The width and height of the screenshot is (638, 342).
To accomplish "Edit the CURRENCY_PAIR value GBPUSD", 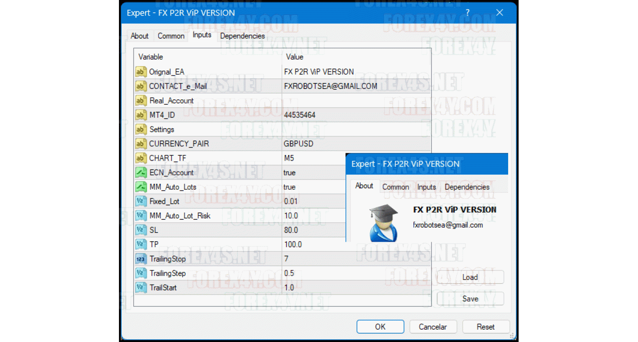I will (298, 144).
